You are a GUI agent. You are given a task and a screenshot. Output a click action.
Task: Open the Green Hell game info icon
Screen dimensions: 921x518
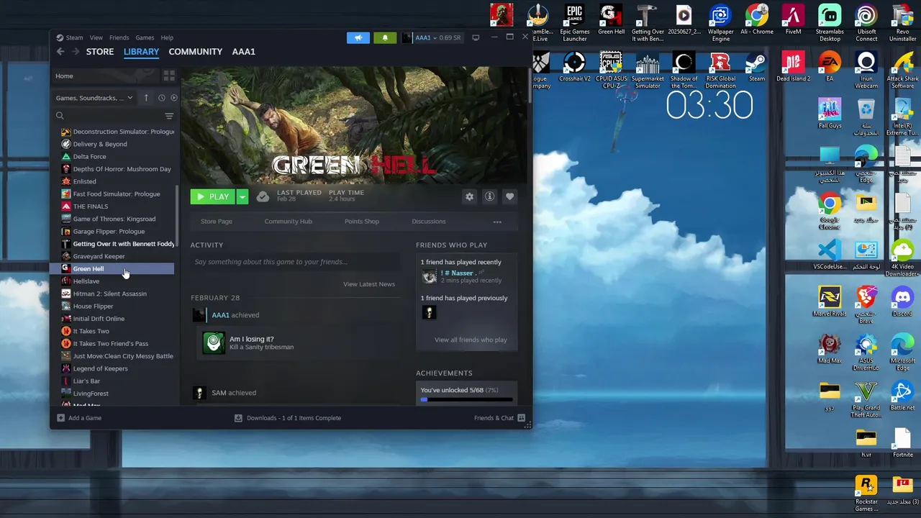[x=489, y=196]
